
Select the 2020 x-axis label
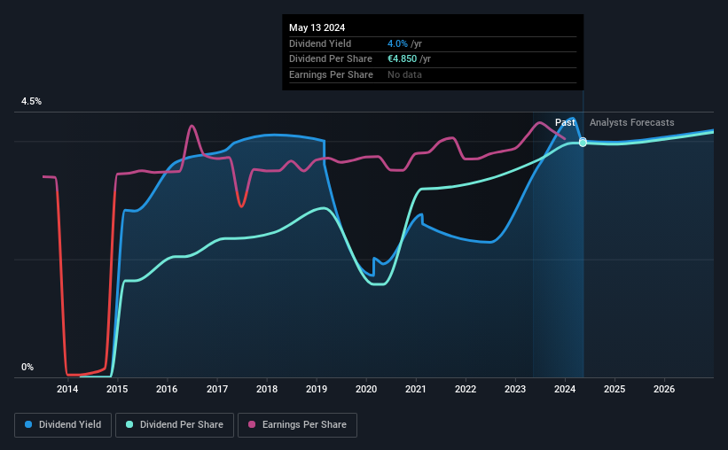click(x=366, y=389)
